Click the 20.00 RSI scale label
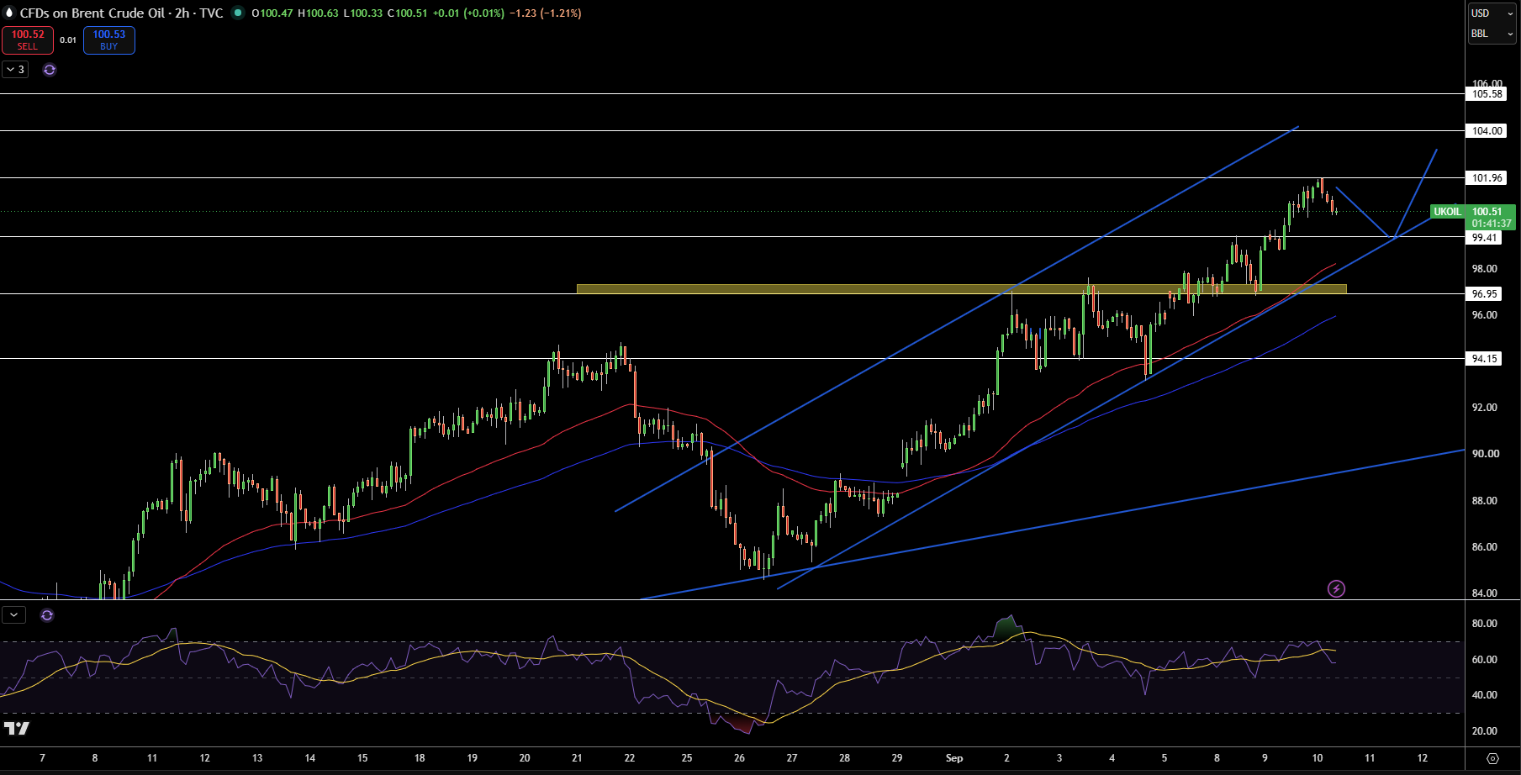 (x=1484, y=731)
